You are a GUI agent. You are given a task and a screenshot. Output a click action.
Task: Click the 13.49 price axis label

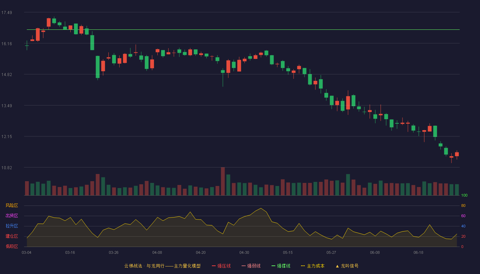[x=7, y=106]
